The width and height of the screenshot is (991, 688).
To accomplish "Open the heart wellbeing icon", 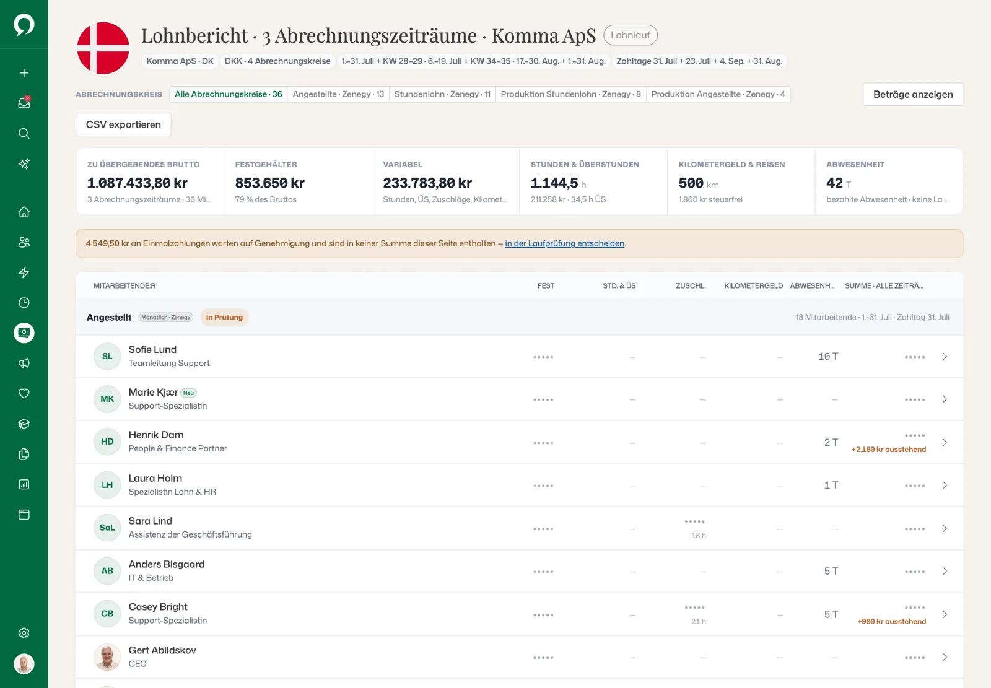I will pos(24,393).
